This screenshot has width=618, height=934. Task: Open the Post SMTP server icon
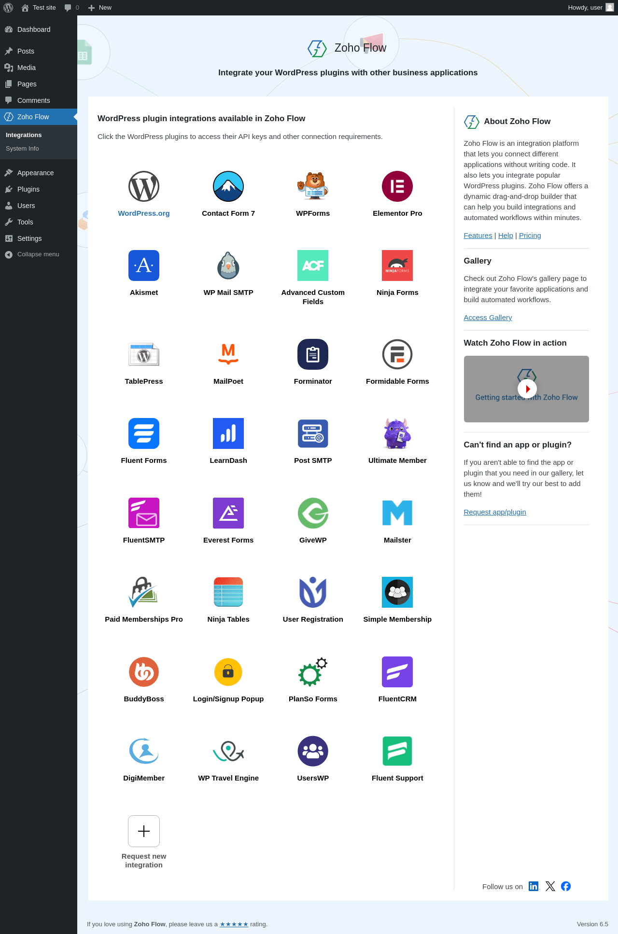(313, 433)
